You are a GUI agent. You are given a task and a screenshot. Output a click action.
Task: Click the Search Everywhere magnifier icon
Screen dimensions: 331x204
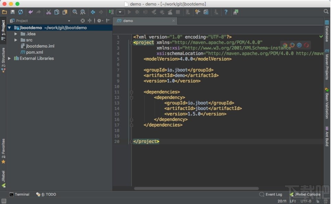point(326,12)
